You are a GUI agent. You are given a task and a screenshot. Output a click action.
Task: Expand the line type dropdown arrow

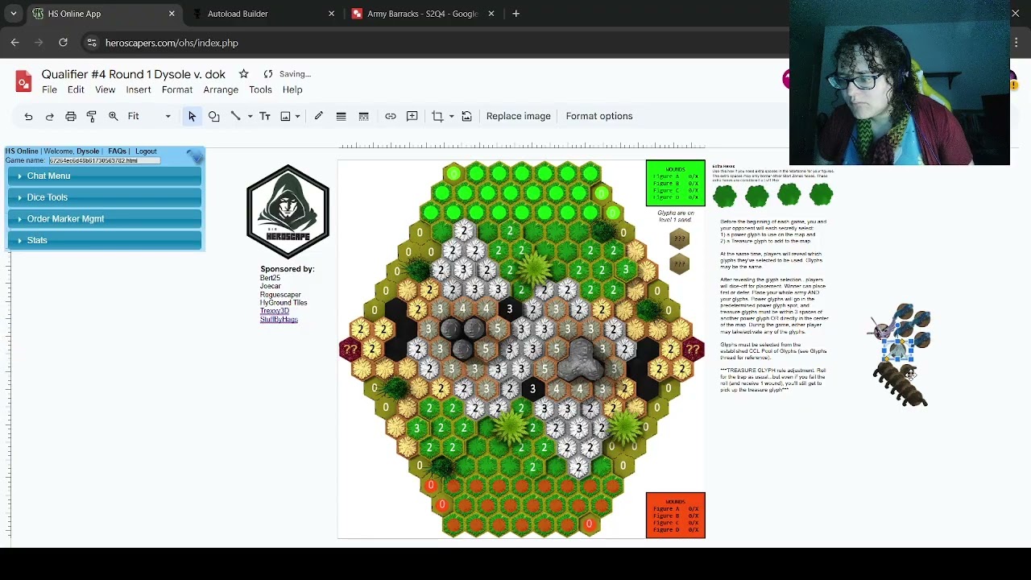coord(250,116)
